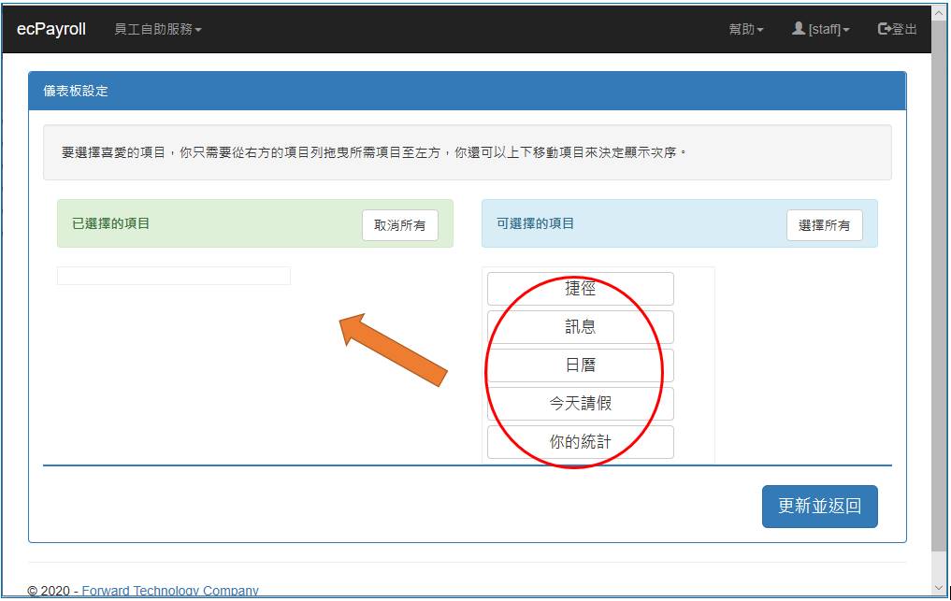Click the 更新並返回 button
This screenshot has width=951, height=601.
[x=819, y=507]
